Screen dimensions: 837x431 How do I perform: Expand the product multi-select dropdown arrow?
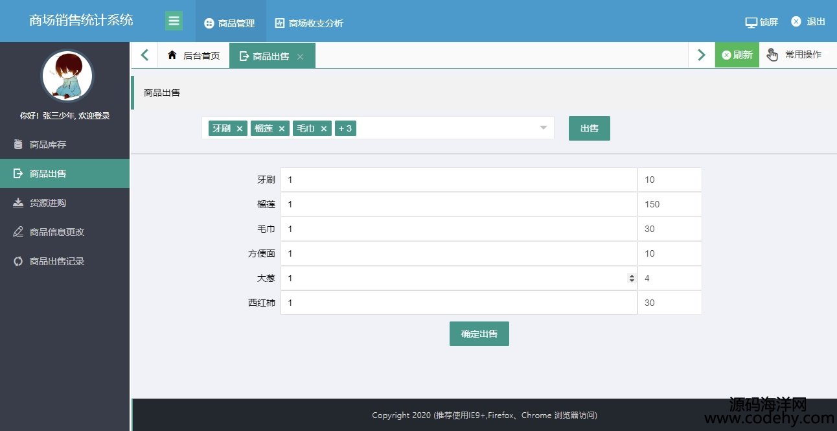click(544, 128)
